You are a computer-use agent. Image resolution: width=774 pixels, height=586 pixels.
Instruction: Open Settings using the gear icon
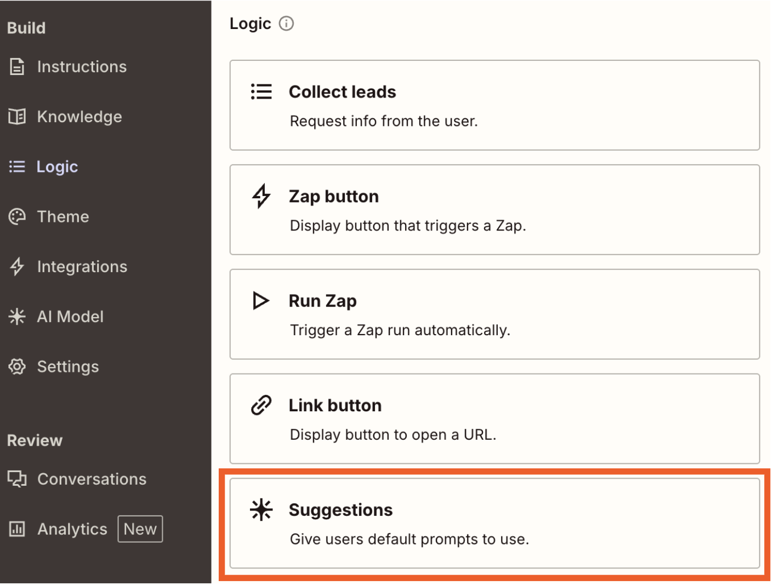pos(17,366)
